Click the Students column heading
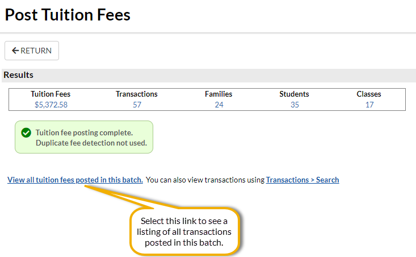 [x=294, y=94]
